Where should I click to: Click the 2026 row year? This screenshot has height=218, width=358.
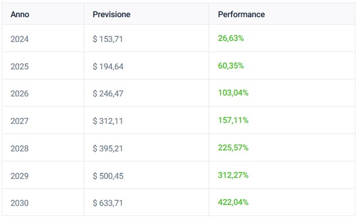click(20, 94)
